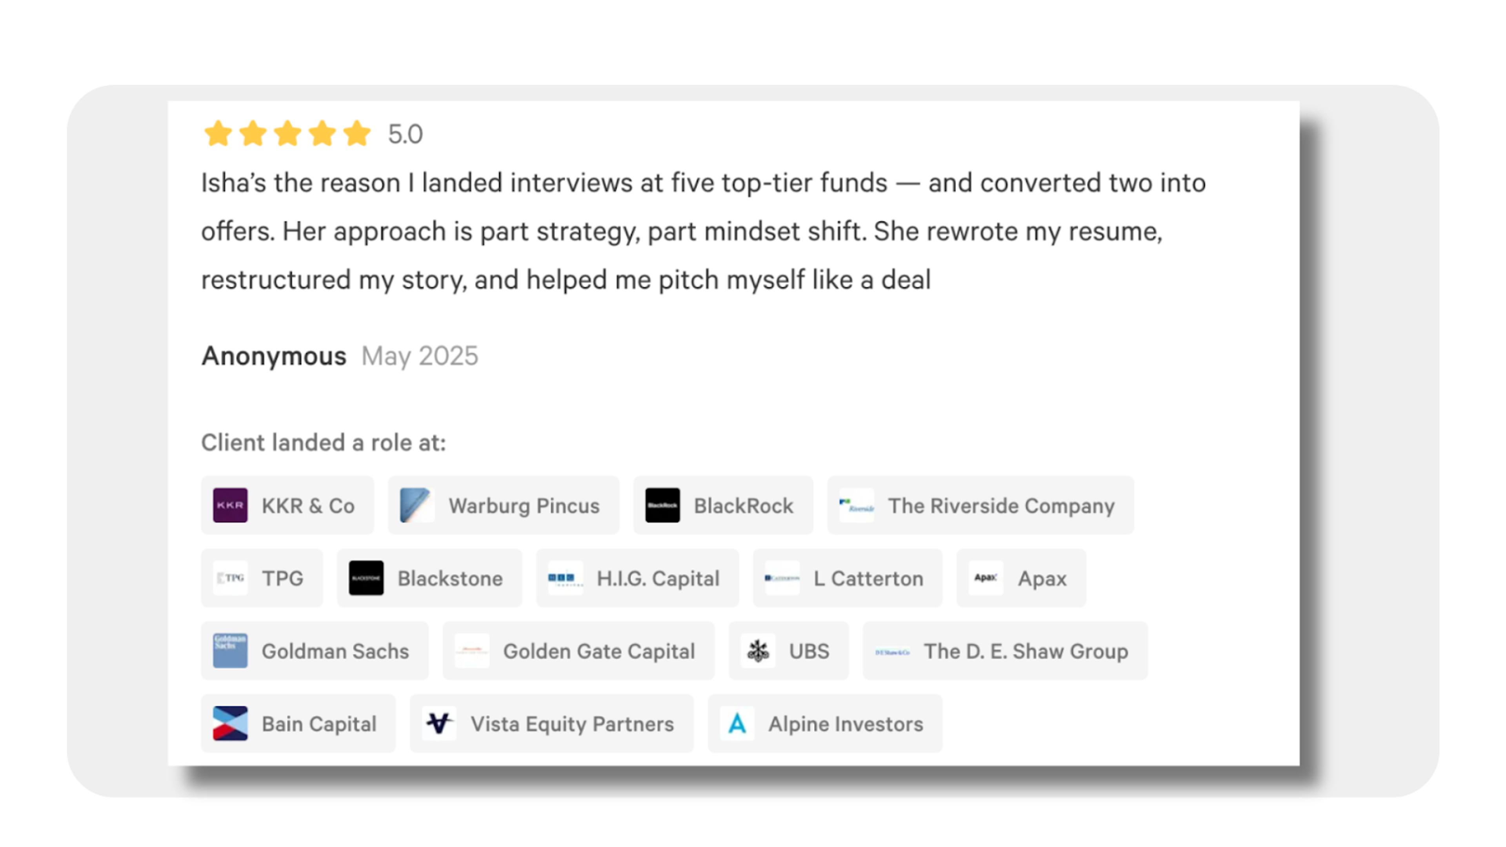
Task: Click the Isha review text paragraph
Action: (703, 231)
